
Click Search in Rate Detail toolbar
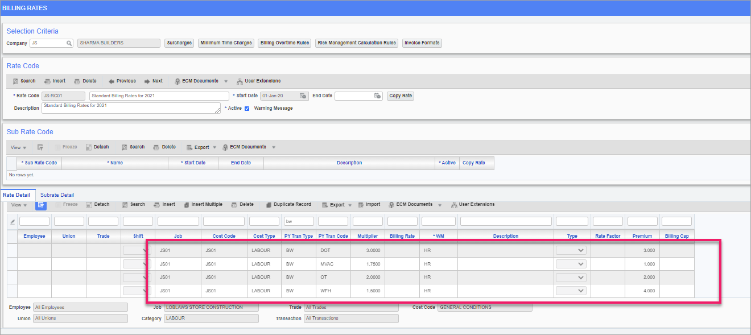click(133, 204)
